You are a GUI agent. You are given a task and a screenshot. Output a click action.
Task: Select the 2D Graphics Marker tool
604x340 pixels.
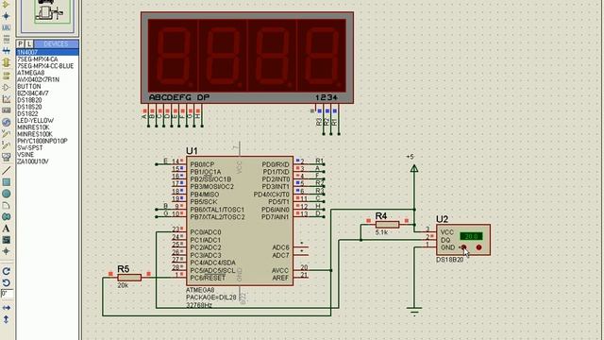[7, 251]
